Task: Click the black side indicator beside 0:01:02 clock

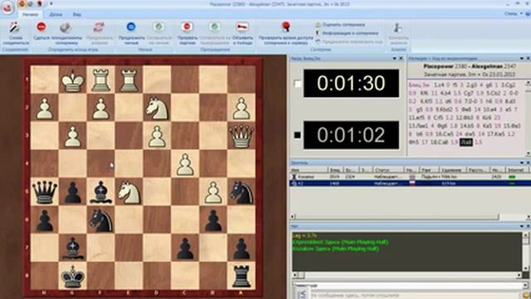Action: 297,135
